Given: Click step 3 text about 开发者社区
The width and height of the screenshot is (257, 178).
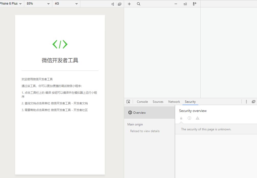Looking at the screenshot, I should pos(55,110).
